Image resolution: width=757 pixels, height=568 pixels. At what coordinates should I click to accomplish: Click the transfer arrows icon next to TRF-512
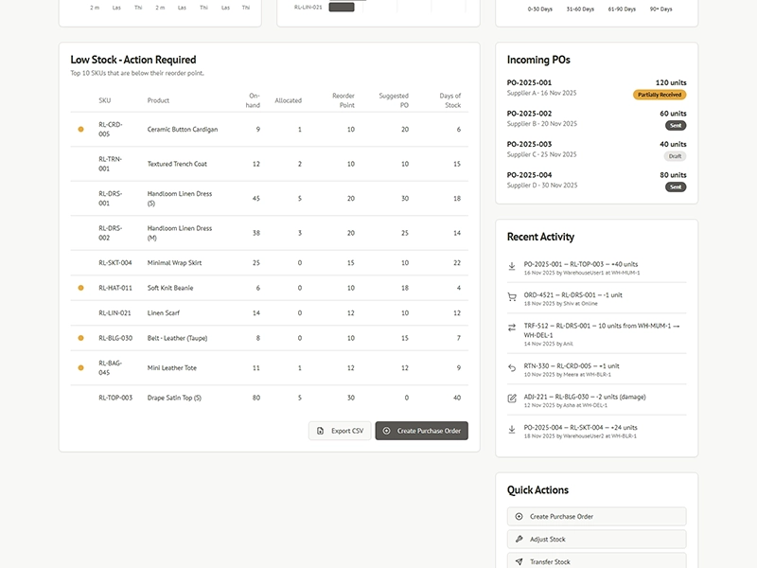[512, 328]
